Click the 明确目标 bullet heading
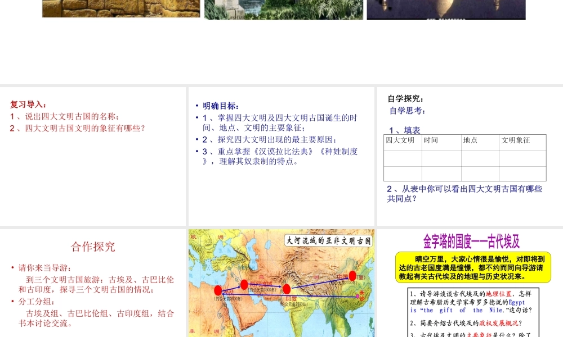Screen dimensions: 563x337 [x=221, y=106]
